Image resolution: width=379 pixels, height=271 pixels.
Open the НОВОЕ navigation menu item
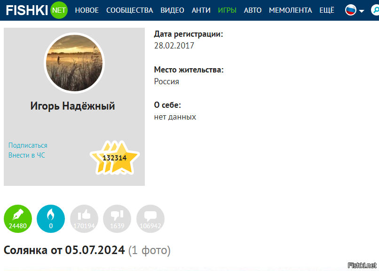coord(87,10)
